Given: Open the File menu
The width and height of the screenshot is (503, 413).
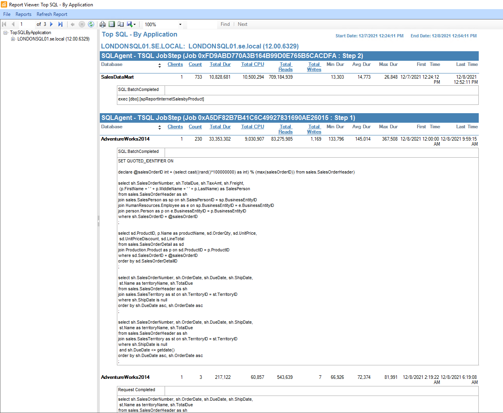Looking at the screenshot, I should pyautogui.click(x=7, y=14).
